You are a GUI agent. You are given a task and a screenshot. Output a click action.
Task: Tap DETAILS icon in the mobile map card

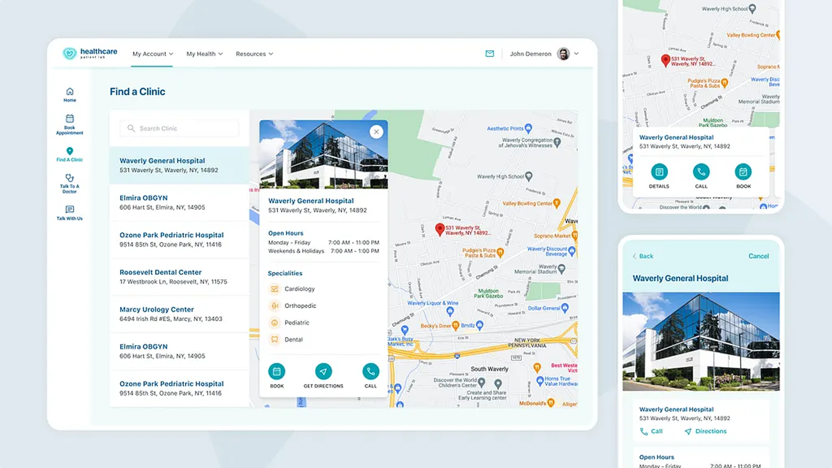tap(659, 172)
